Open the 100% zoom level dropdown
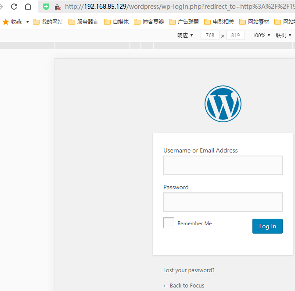295x291 pixels. (x=261, y=35)
